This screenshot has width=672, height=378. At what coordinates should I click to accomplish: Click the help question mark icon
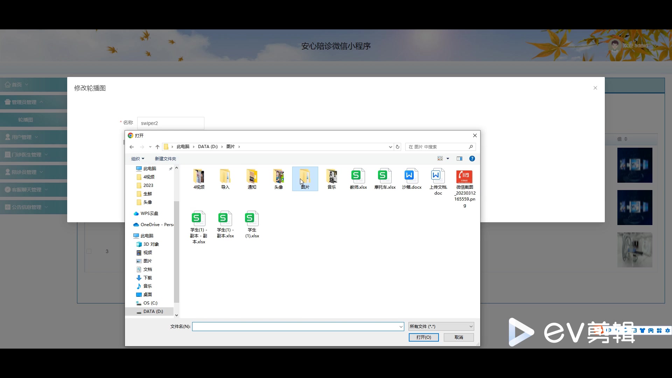472,159
